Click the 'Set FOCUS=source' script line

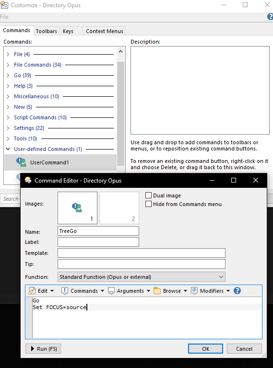tap(59, 307)
